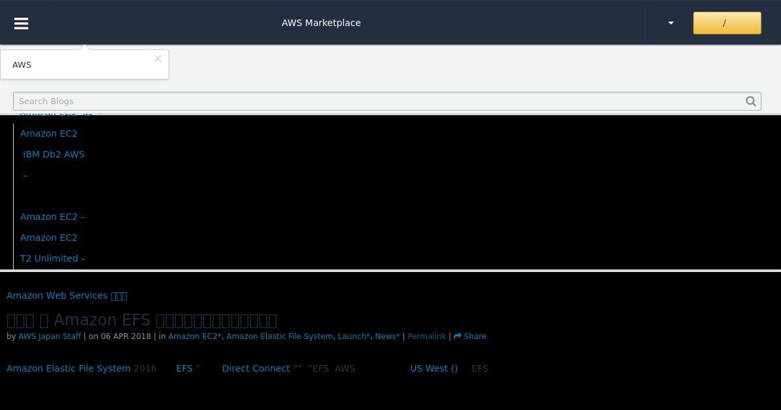
Task: Click the magnifier search icon
Action: [x=751, y=101]
